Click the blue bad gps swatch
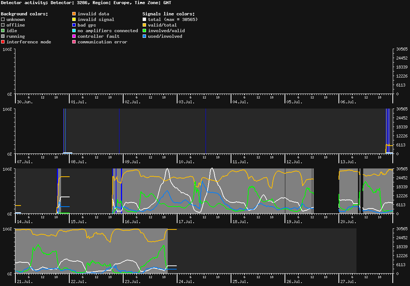410x286 pixels. point(74,25)
